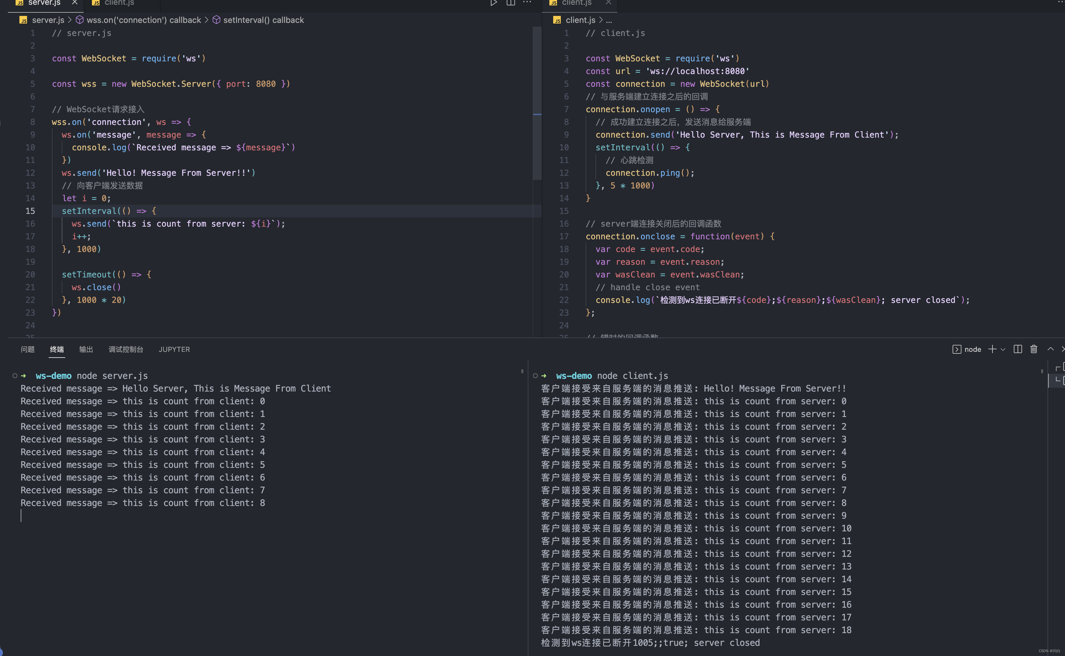
Task: Click 'Hello Server' received message line
Action: click(x=176, y=388)
